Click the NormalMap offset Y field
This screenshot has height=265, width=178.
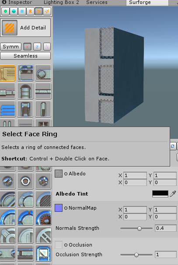(165, 217)
